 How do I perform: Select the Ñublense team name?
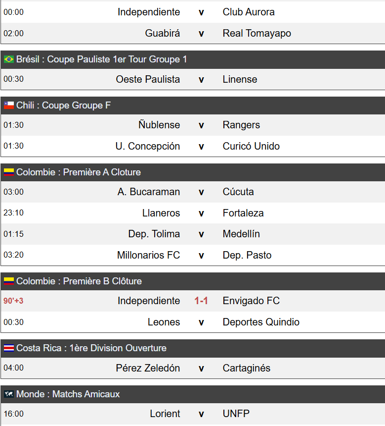pyautogui.click(x=159, y=125)
